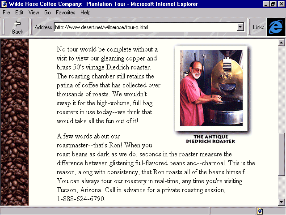Open the Help menu
Screen dimensions: 286x215
tap(85, 13)
